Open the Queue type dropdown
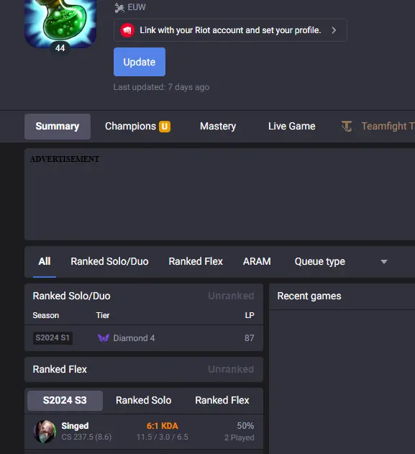 click(x=341, y=261)
